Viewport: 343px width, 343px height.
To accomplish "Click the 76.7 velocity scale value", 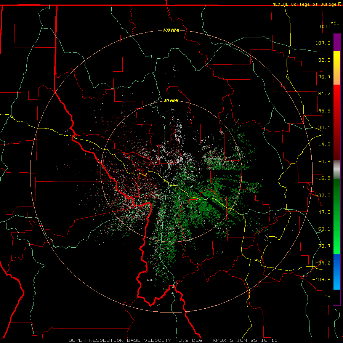I will point(324,77).
